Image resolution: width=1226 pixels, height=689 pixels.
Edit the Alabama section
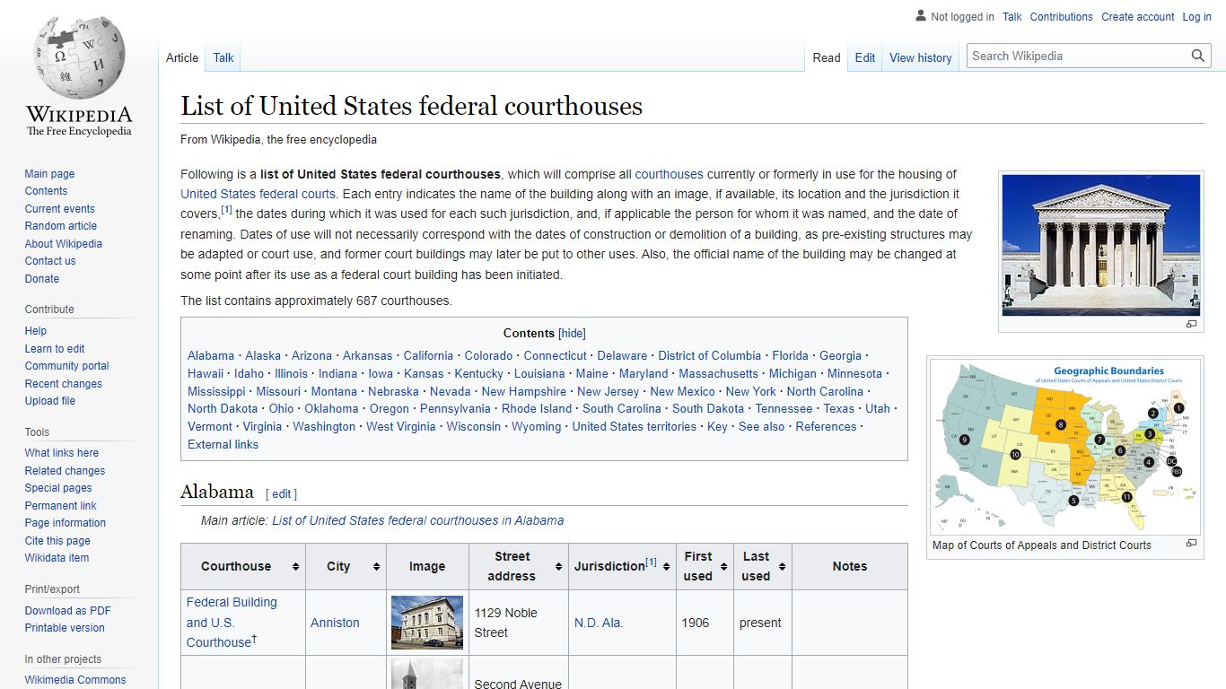(281, 493)
